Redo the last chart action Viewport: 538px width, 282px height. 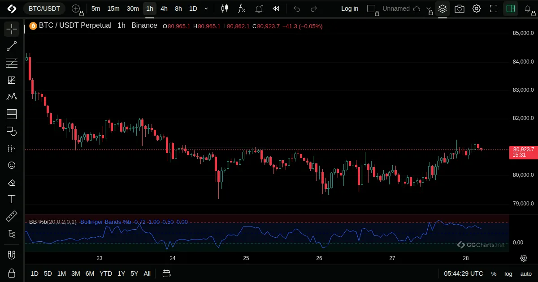[x=314, y=9]
